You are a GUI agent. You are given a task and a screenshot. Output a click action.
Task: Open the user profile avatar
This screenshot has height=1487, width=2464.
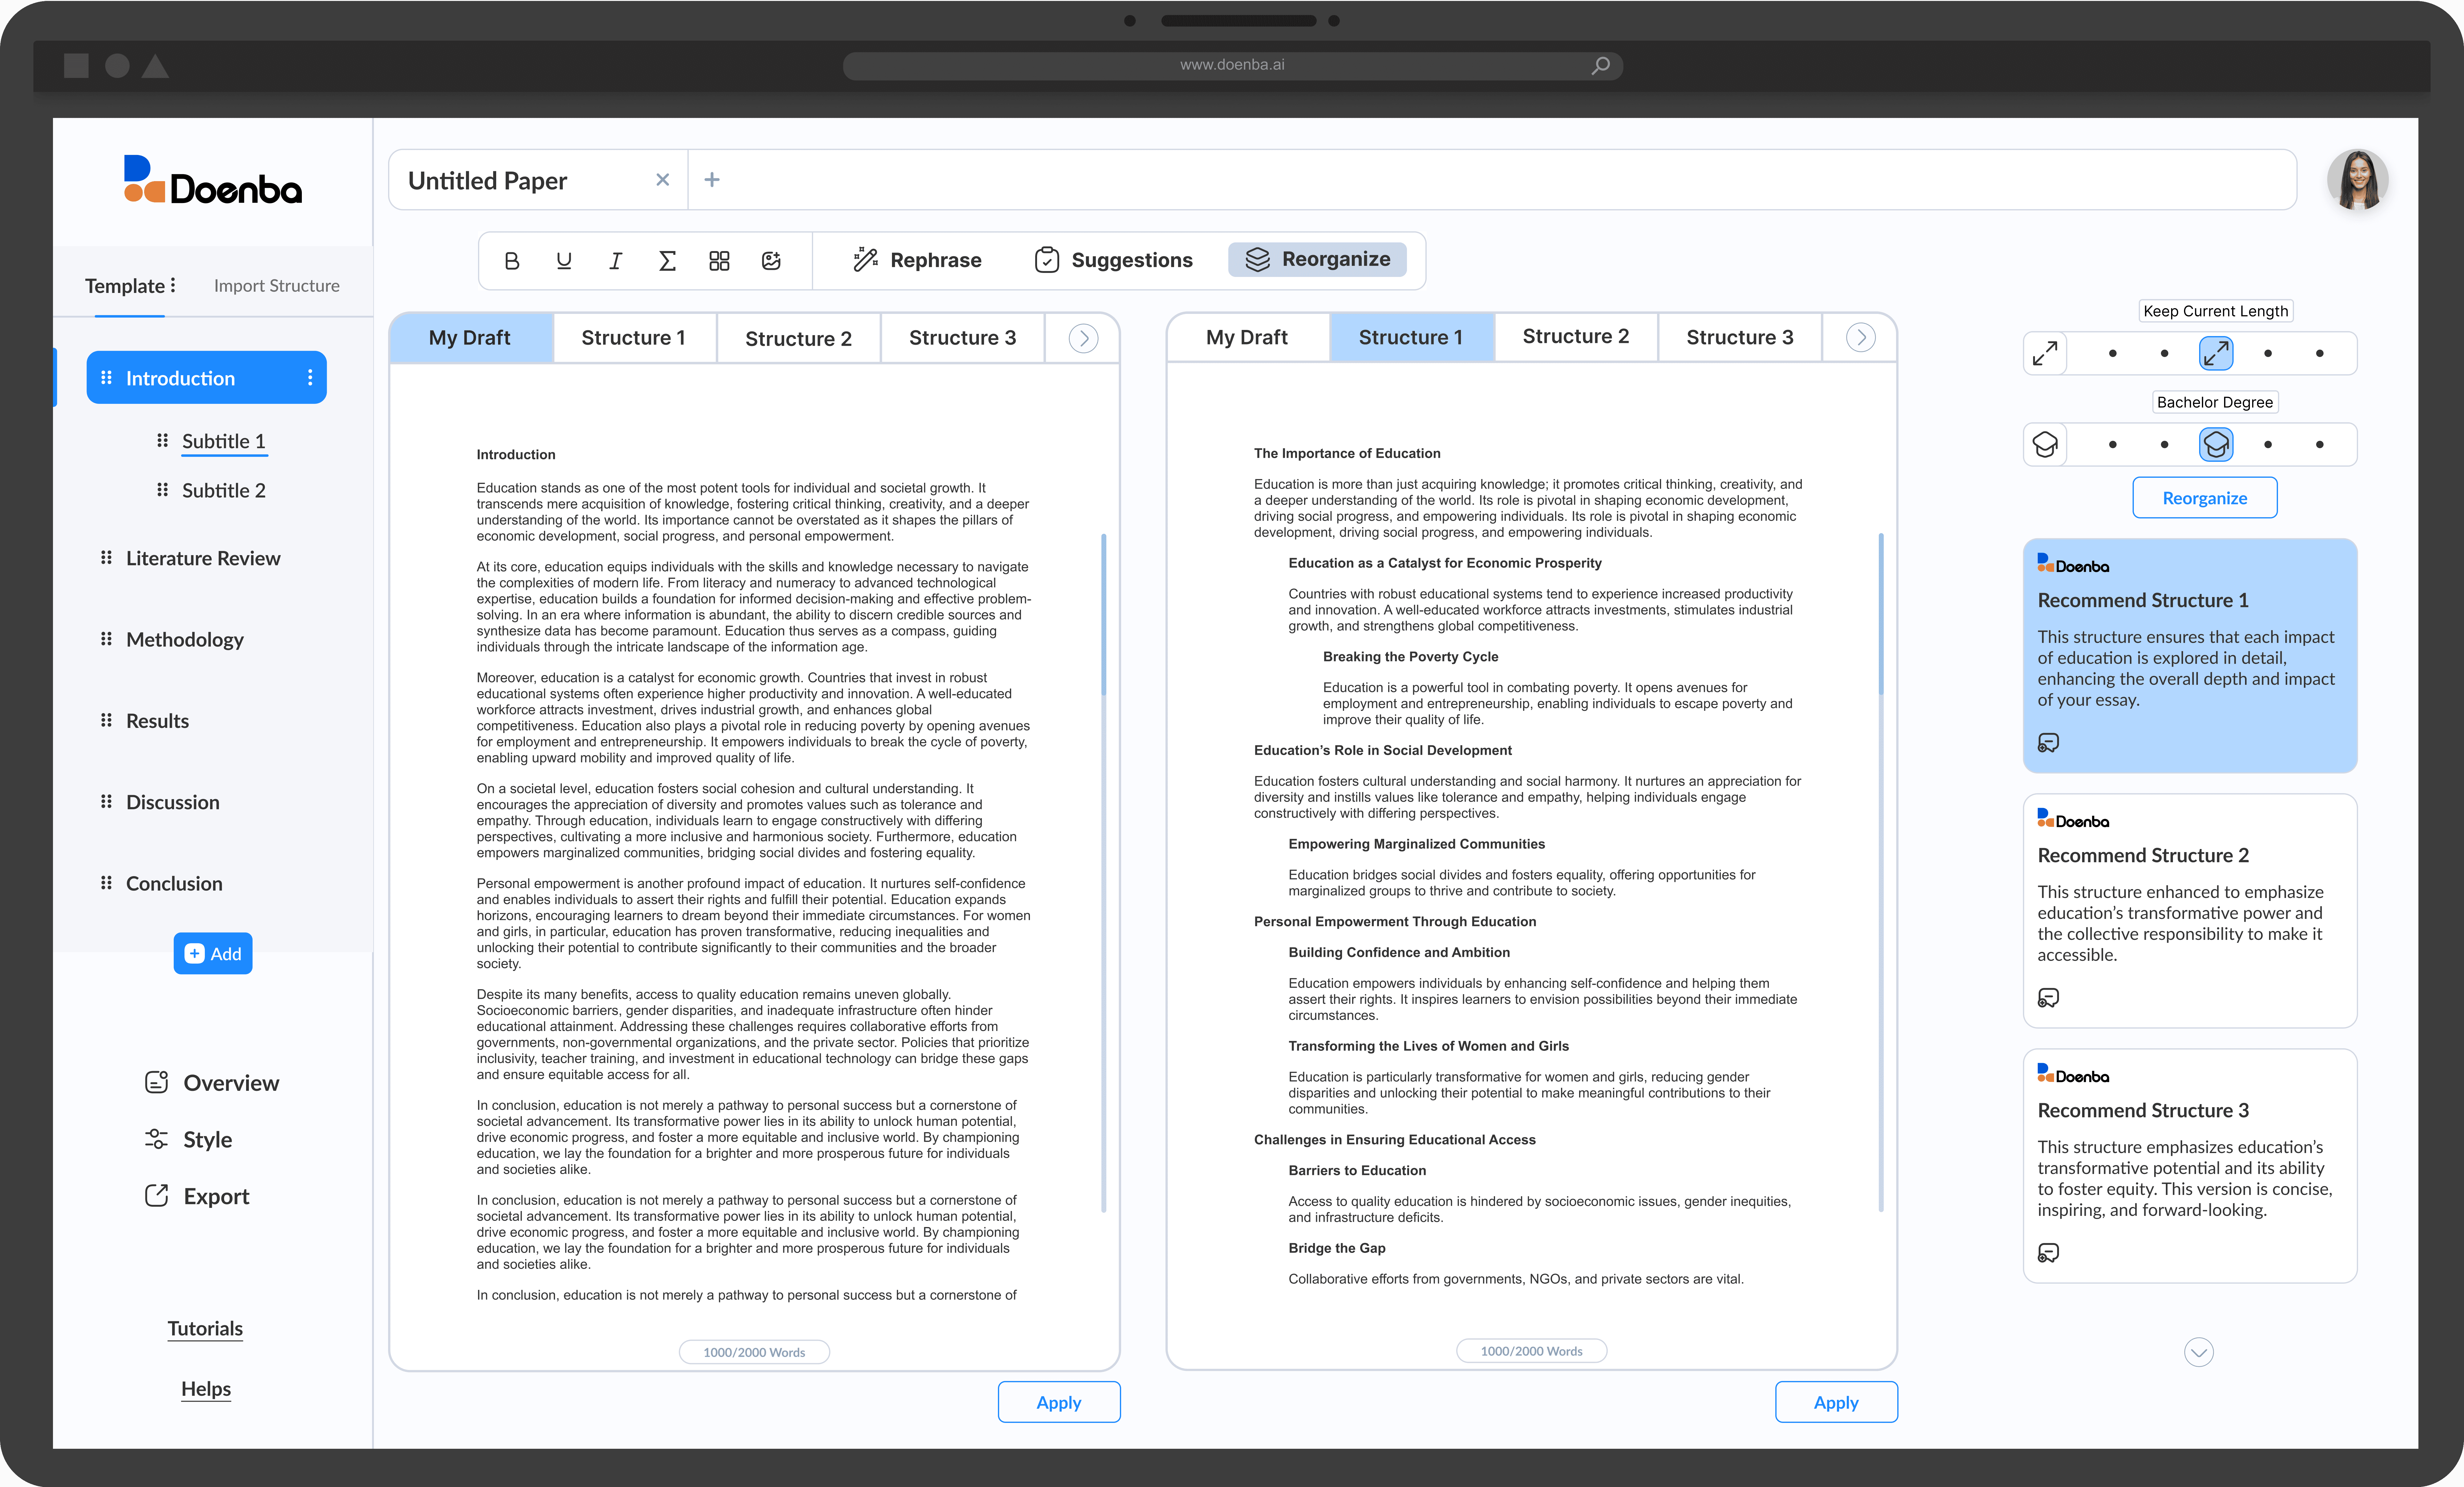(2358, 180)
